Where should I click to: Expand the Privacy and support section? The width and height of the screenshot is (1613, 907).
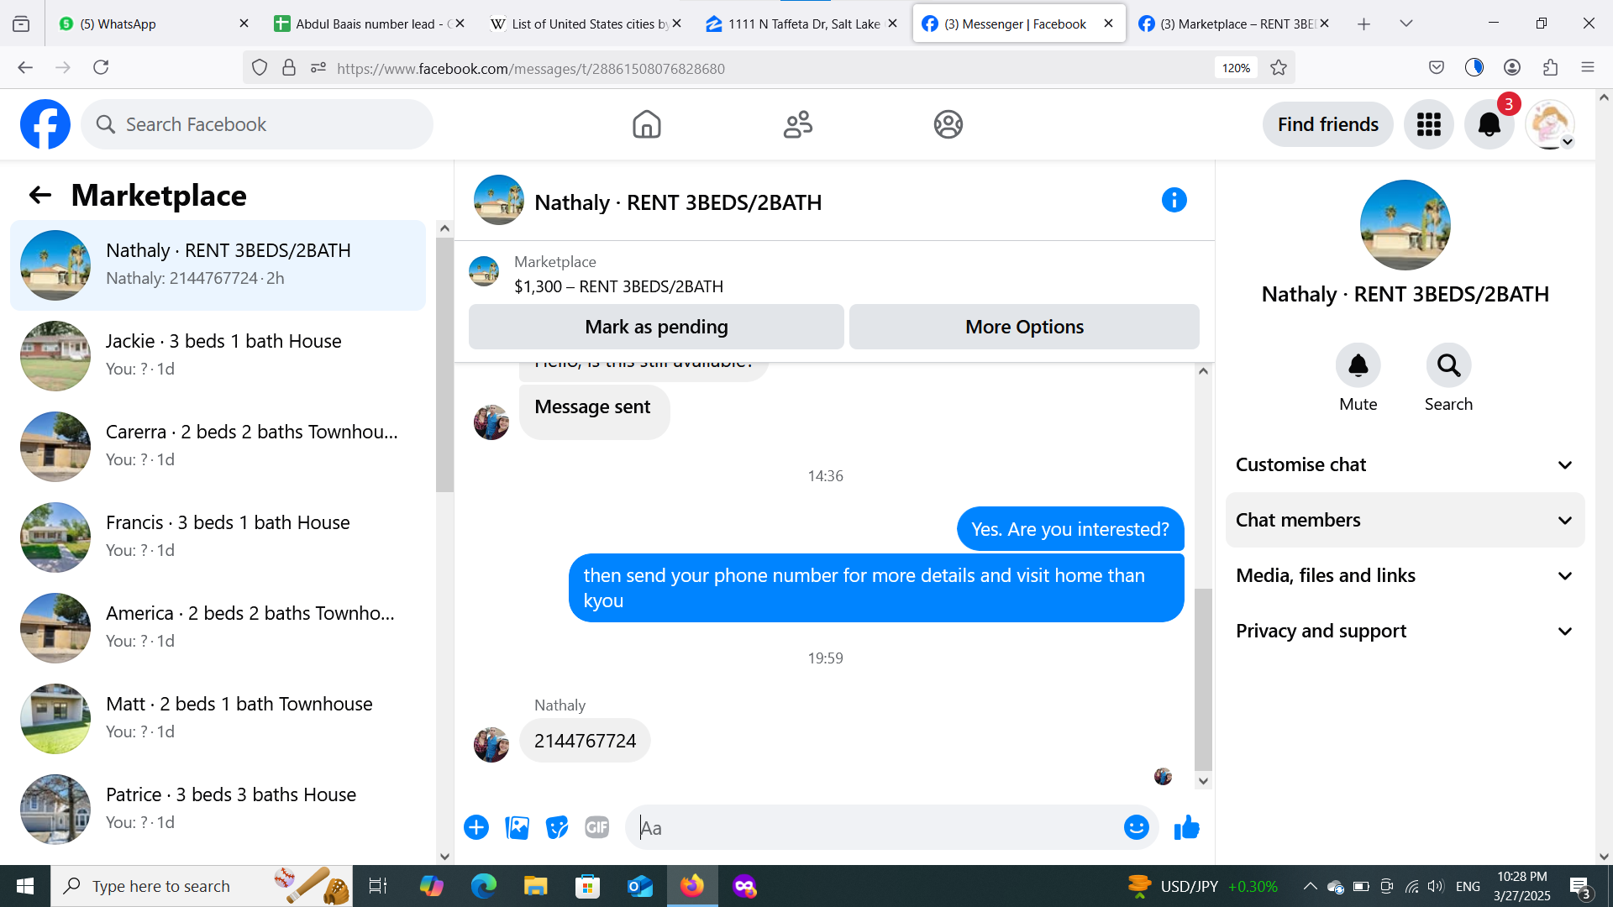tap(1405, 632)
